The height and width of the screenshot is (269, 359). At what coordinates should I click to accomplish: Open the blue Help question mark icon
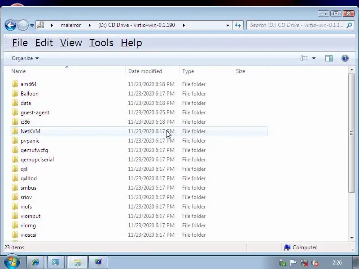click(345, 58)
